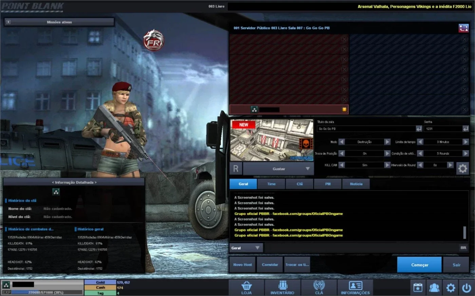This screenshot has height=296, width=475.
Task: Click the Título da sala input field
Action: point(366,129)
